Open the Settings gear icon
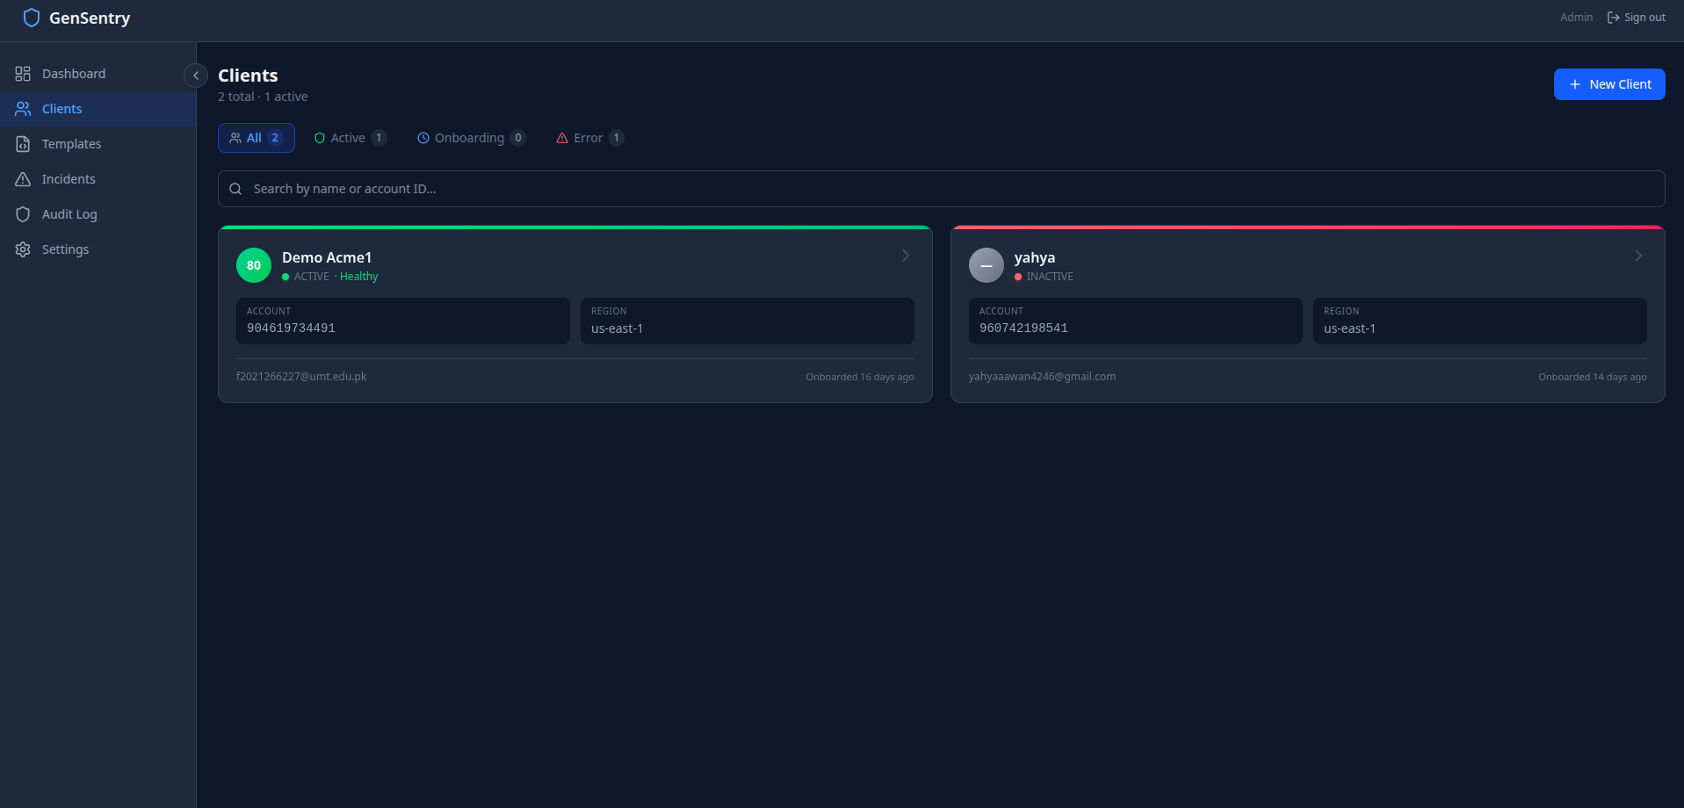 pyautogui.click(x=23, y=249)
